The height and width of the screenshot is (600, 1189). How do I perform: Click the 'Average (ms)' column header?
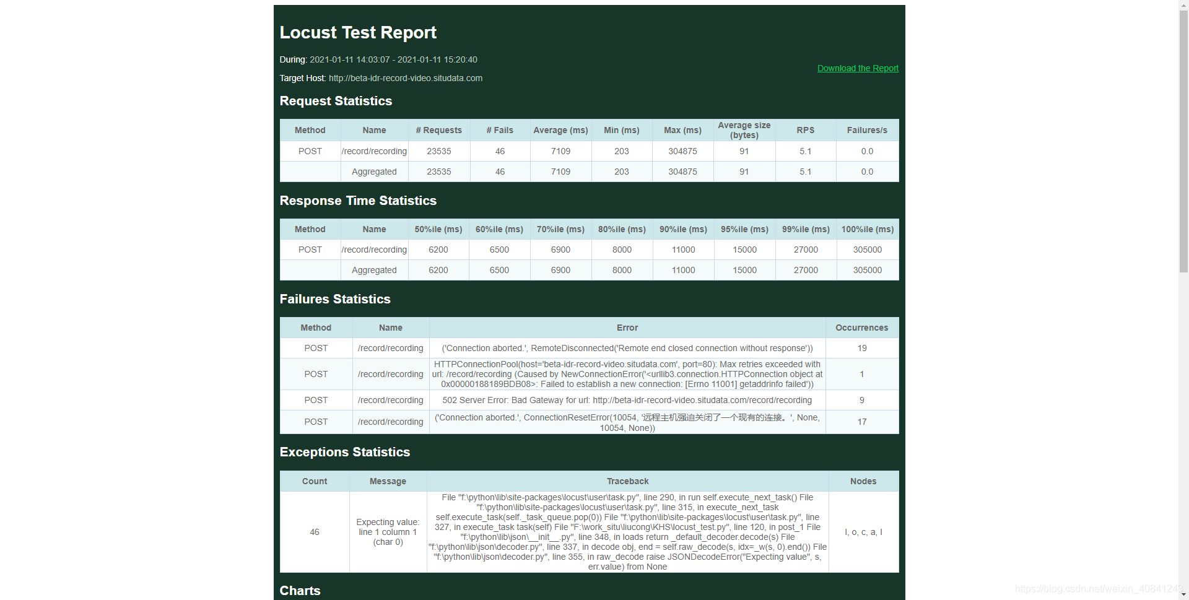[560, 130]
